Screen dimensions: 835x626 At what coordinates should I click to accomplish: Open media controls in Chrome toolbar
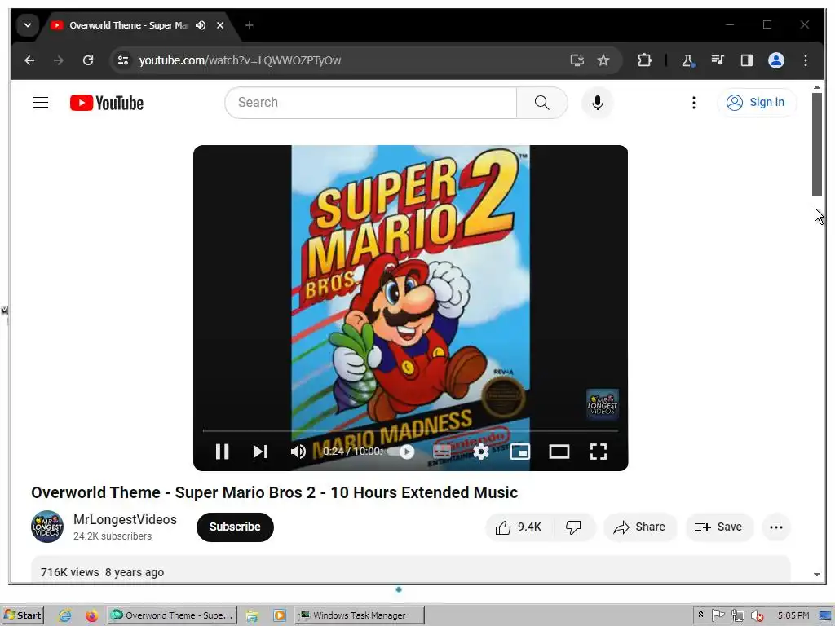click(x=718, y=60)
